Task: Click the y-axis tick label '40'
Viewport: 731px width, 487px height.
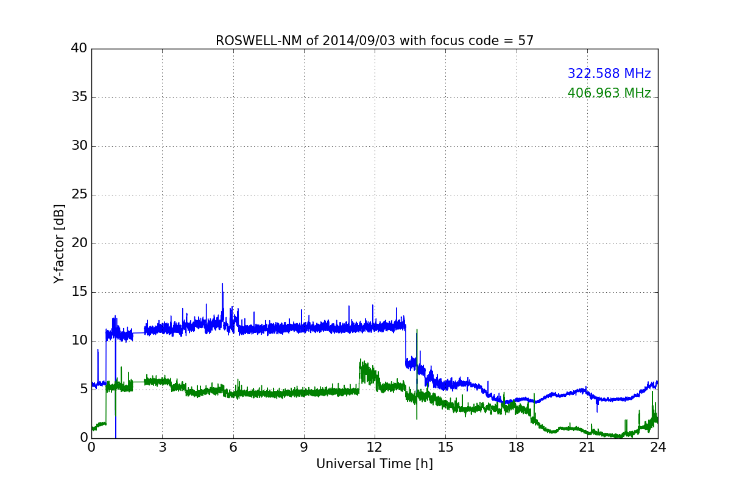Action: coord(79,49)
